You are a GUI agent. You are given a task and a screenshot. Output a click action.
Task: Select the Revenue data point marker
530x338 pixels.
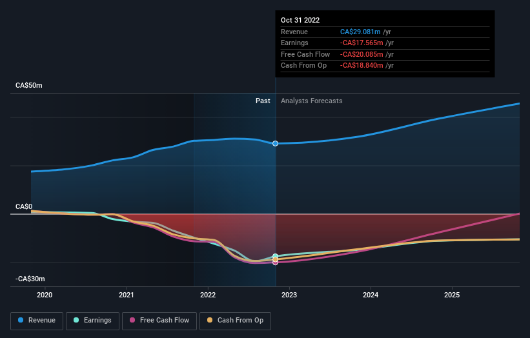tap(276, 143)
